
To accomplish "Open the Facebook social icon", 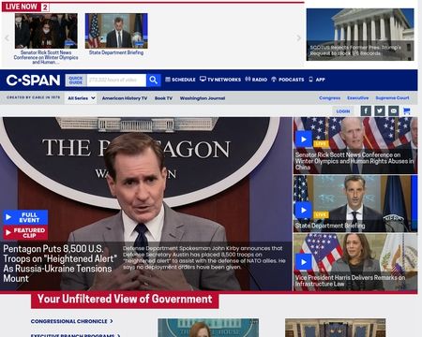I will (x=366, y=110).
